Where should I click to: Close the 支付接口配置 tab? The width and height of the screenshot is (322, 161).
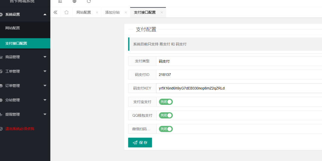(x=162, y=13)
